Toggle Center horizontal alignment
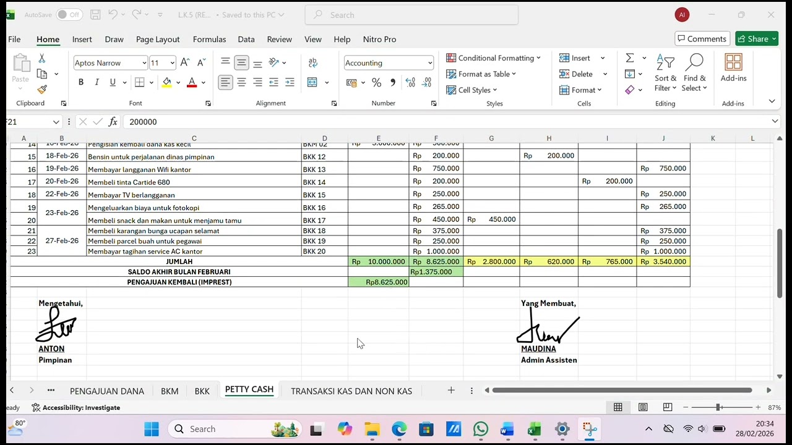Screen dimensions: 792x445 click(x=241, y=82)
